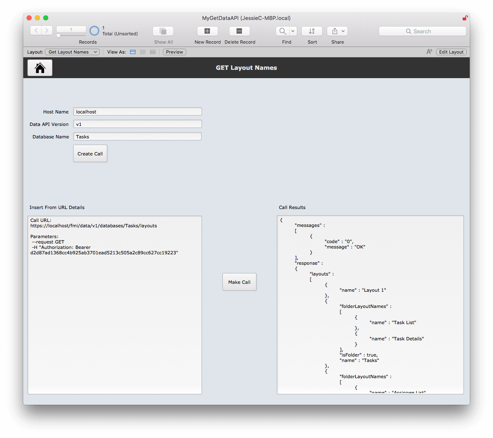493x438 pixels.
Task: Sort the records
Action: (x=312, y=31)
